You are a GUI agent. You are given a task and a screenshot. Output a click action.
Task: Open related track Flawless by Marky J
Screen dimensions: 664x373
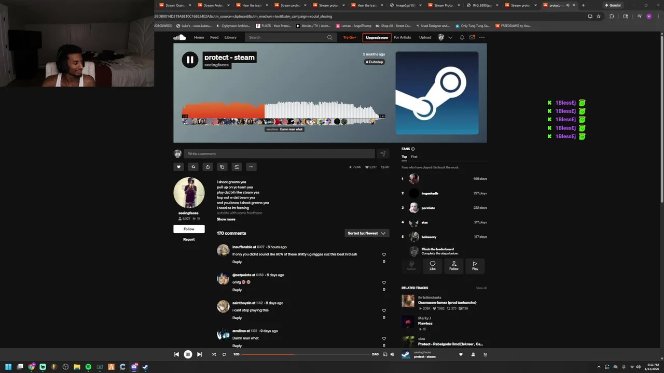[425, 323]
